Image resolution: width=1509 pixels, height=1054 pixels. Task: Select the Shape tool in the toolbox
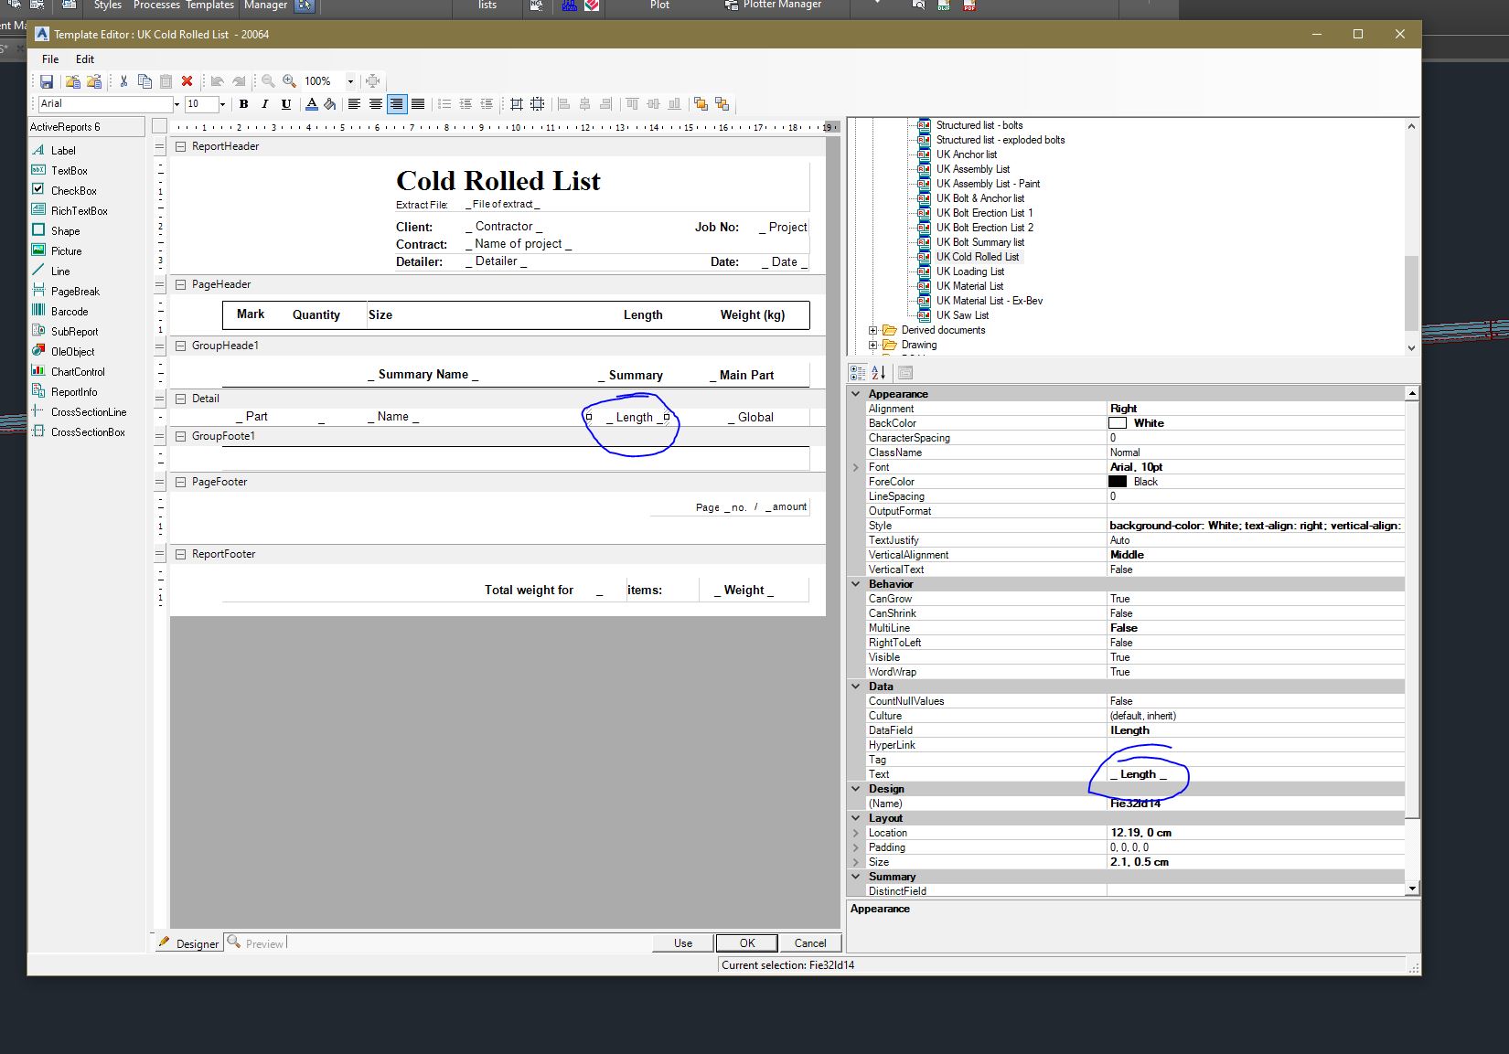pos(65,231)
